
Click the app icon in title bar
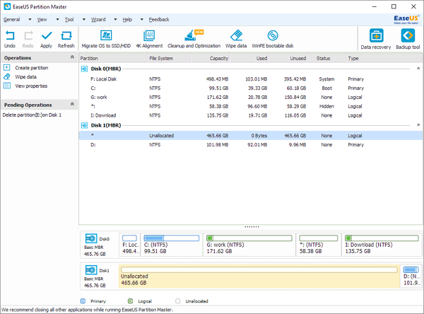[7, 6]
